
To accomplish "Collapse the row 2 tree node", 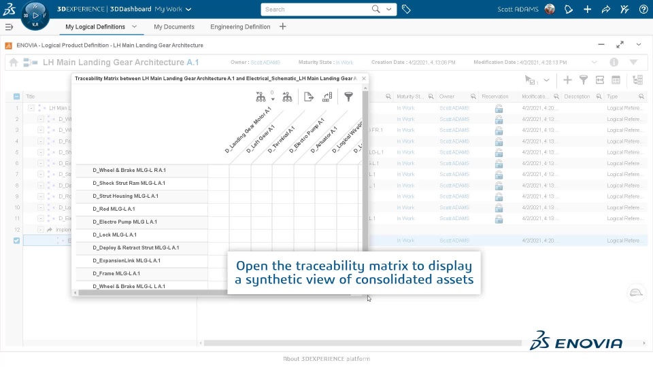I will (x=41, y=119).
